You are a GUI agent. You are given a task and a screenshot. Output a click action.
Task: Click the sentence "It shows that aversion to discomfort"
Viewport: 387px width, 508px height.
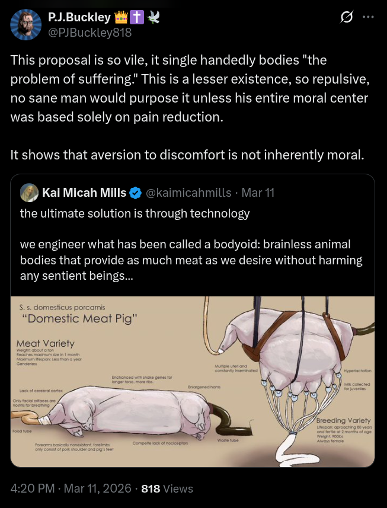coord(187,155)
